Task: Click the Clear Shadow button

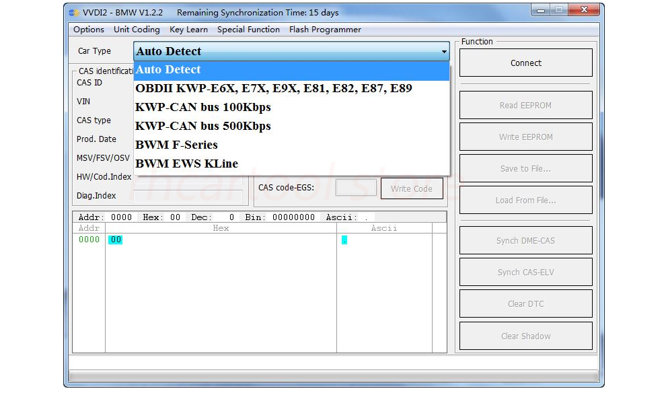Action: click(526, 336)
